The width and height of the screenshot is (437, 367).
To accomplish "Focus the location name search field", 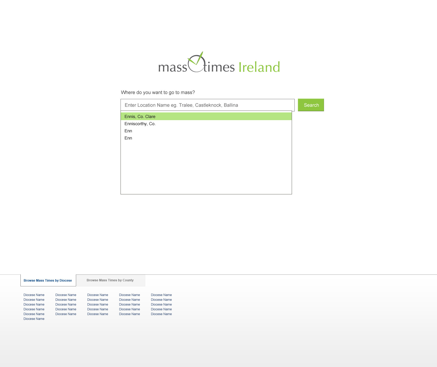I will pyautogui.click(x=207, y=105).
